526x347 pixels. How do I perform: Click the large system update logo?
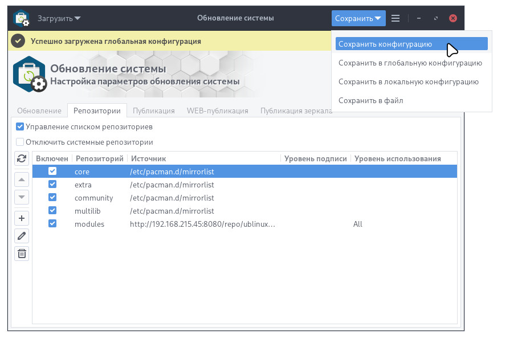pyautogui.click(x=30, y=75)
